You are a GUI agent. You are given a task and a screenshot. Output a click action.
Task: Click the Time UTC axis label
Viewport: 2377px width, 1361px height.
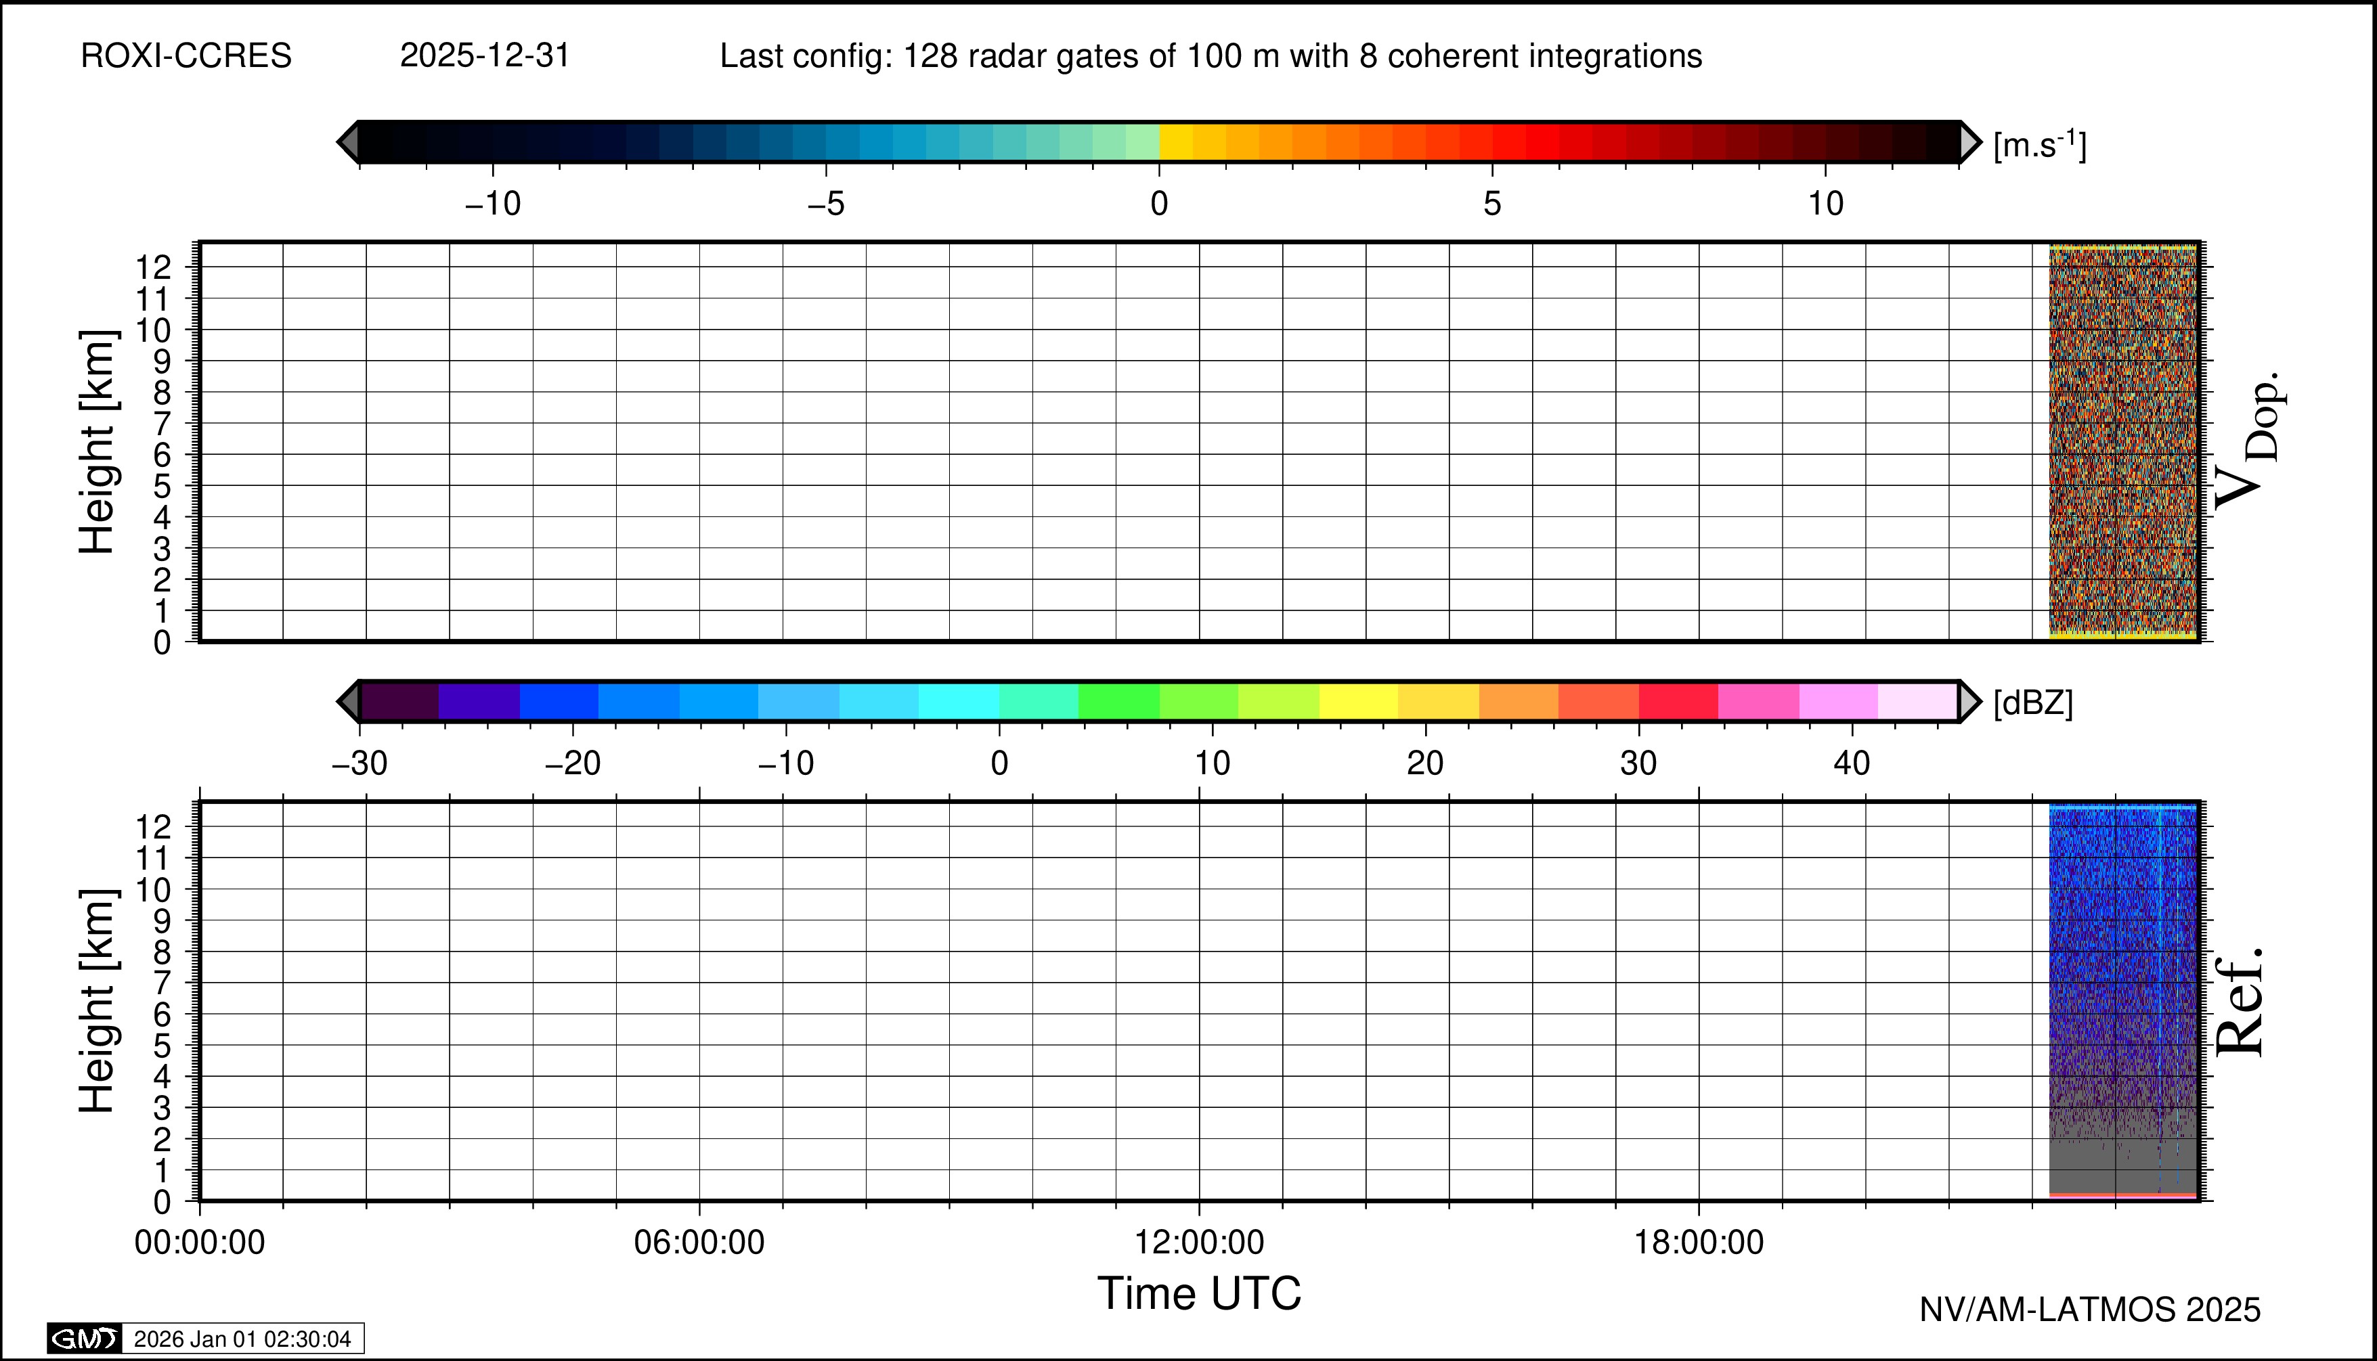pos(1199,1295)
